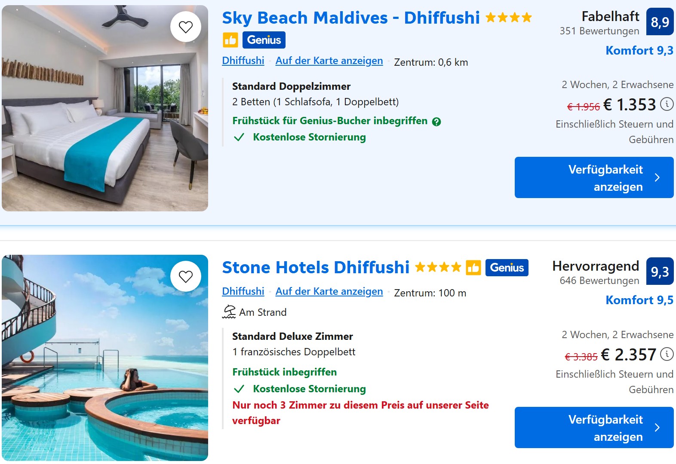
Task: Show Stone Hotels on map via Auf der Karte anzeigen
Action: (x=329, y=291)
